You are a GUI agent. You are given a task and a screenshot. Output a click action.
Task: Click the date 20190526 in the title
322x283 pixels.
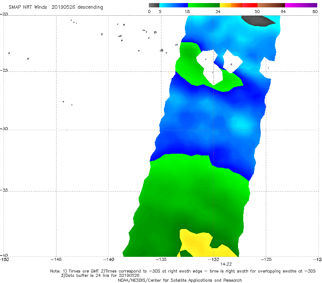63,7
